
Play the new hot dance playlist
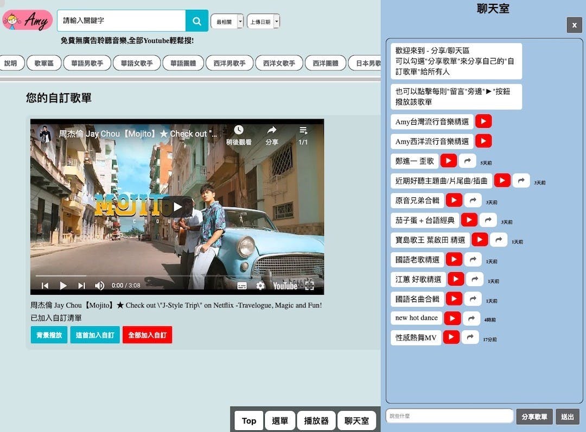452,318
